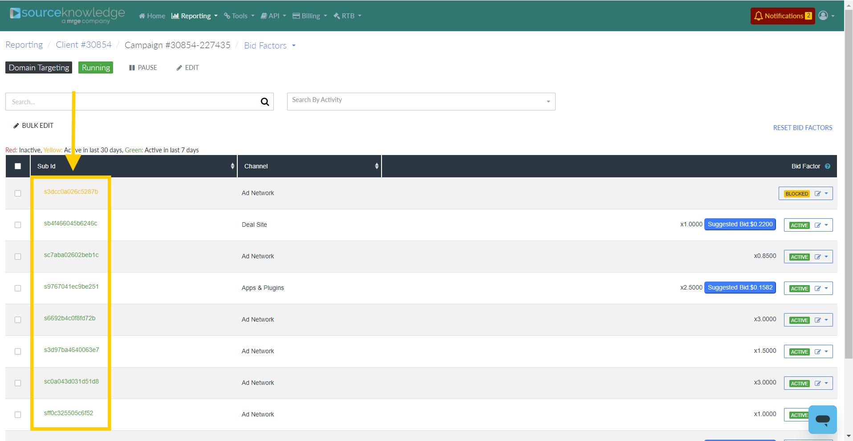Select checkbox for Apps & Plugins row

tap(18, 288)
